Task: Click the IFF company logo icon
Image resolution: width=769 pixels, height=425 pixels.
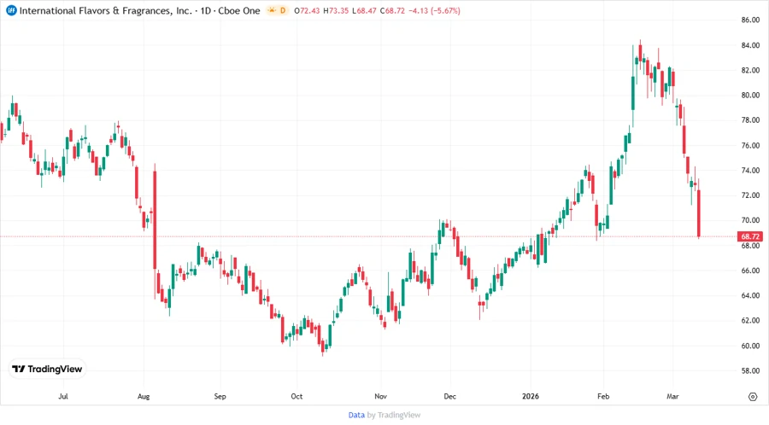Action: coord(11,10)
